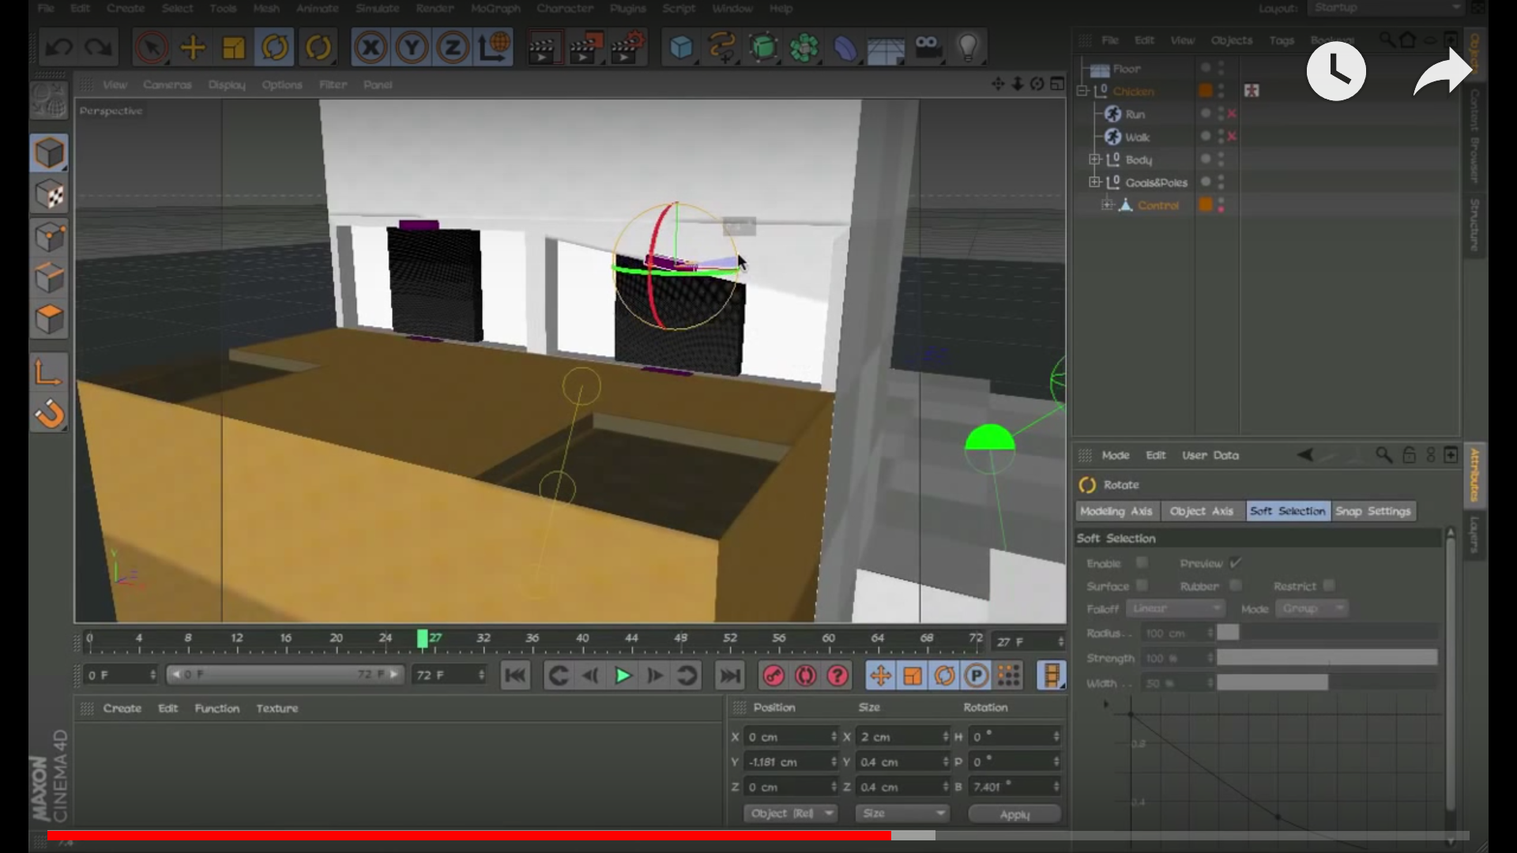Select Points mode icon
The image size is (1517, 853).
[x=50, y=237]
